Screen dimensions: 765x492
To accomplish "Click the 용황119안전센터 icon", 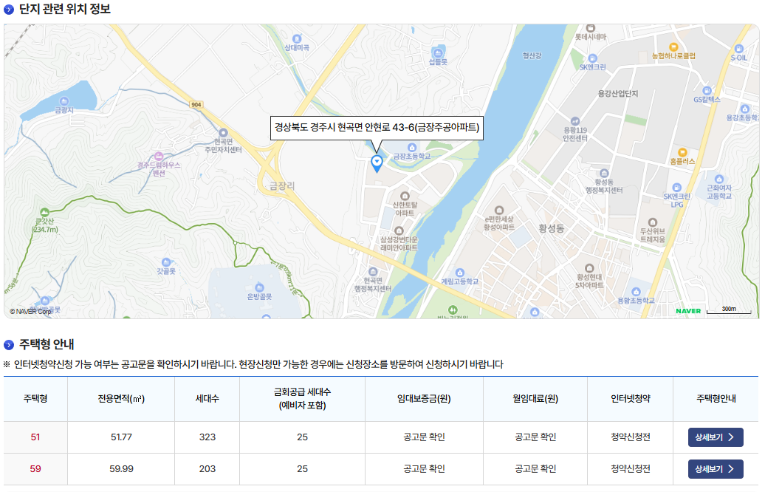I will (x=575, y=121).
